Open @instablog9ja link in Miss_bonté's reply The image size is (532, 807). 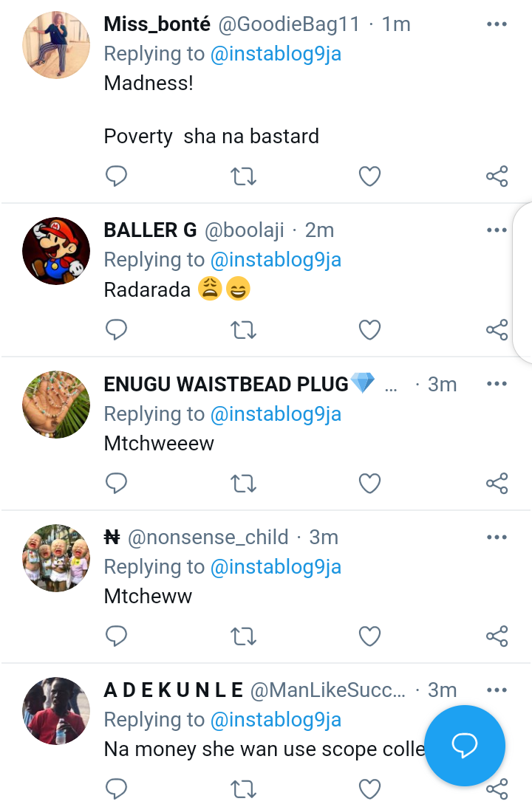click(276, 54)
